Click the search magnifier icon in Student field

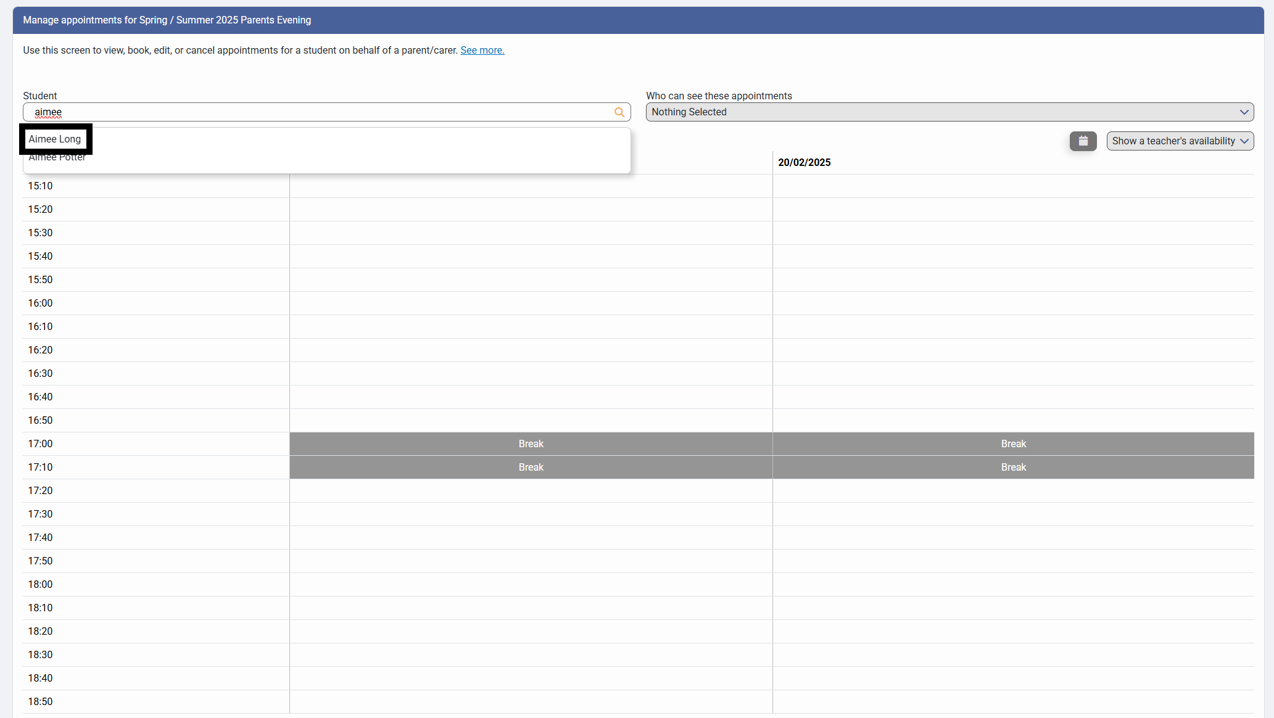tap(619, 112)
